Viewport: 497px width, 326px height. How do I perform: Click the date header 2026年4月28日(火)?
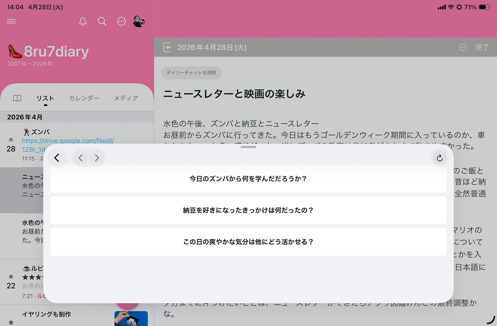pos(212,47)
